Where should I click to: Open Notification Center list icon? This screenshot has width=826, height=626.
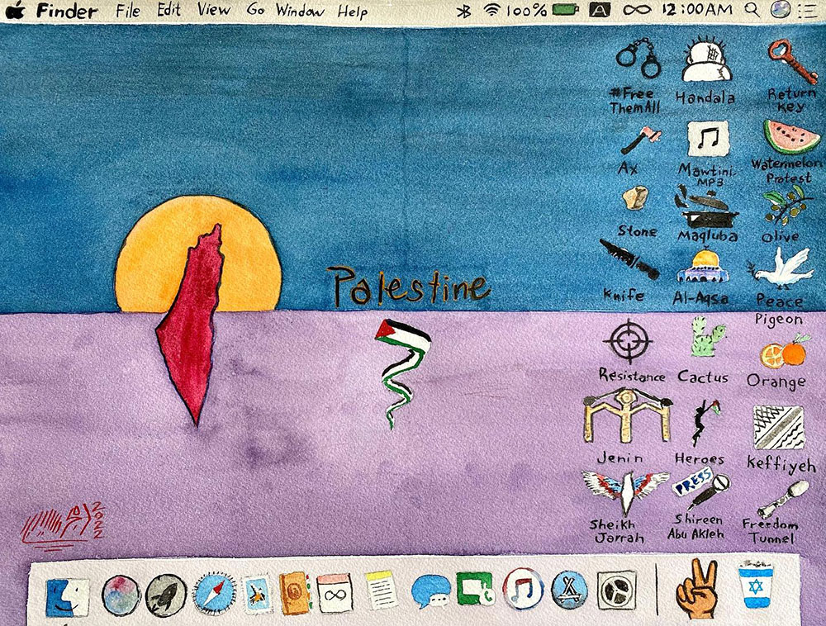coord(806,9)
